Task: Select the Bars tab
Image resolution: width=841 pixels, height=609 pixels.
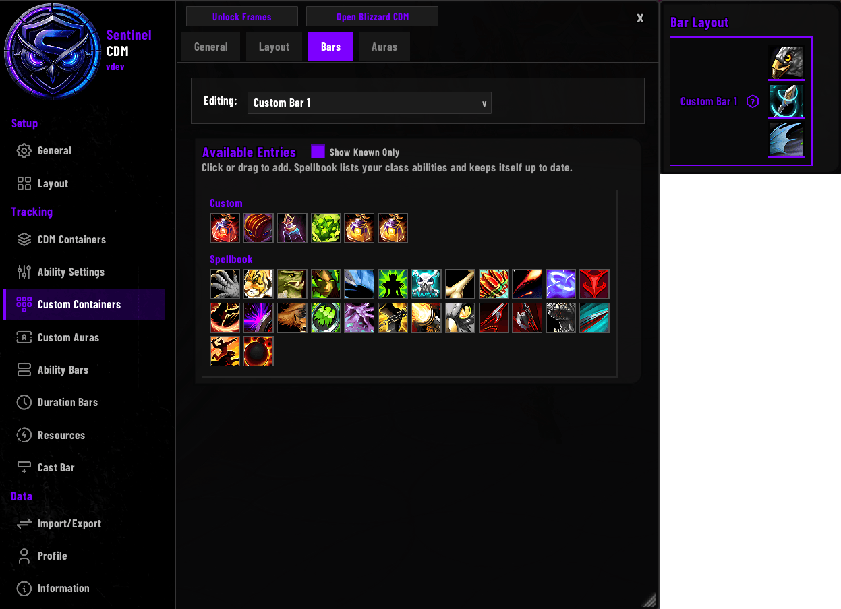Action: (x=330, y=47)
